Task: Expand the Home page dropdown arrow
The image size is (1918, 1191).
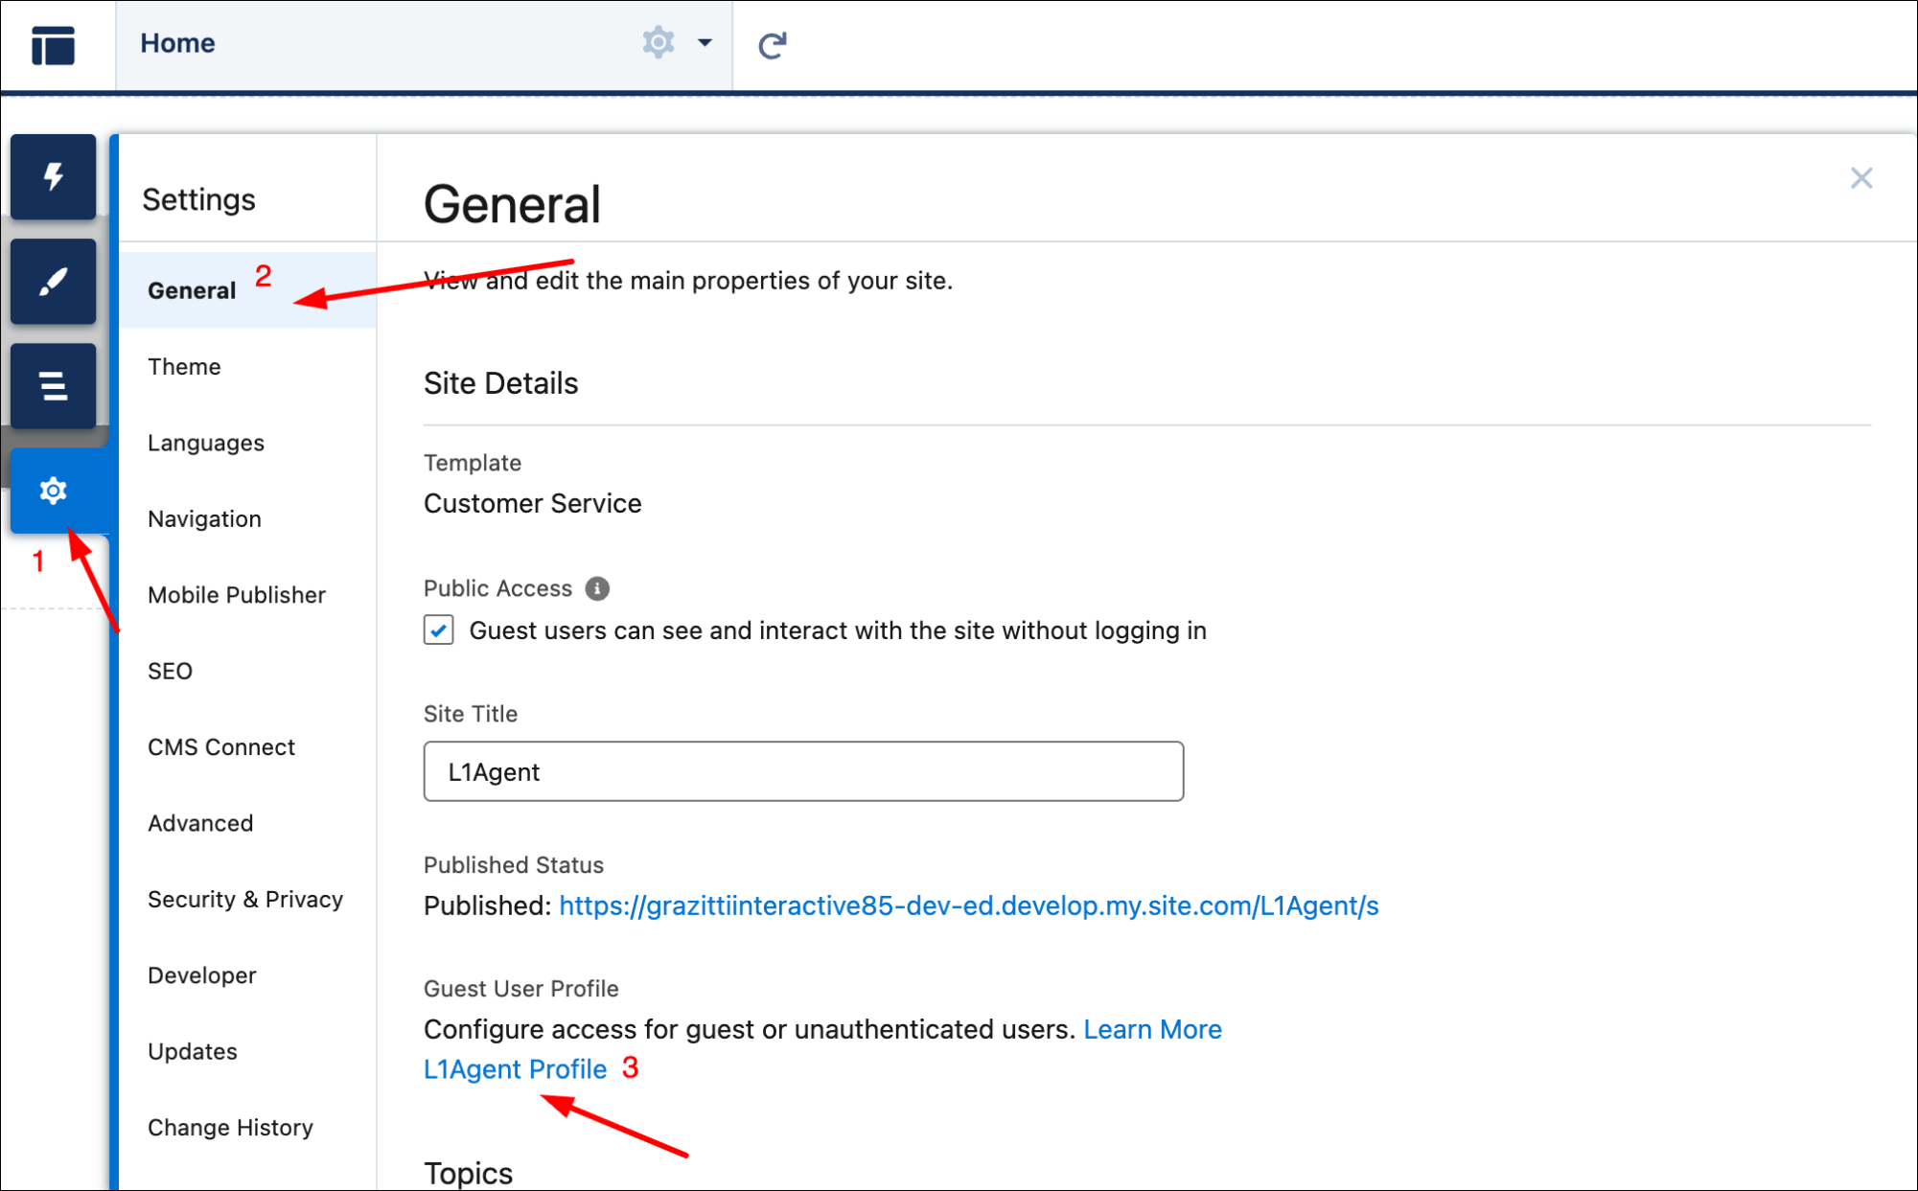Action: coord(705,43)
